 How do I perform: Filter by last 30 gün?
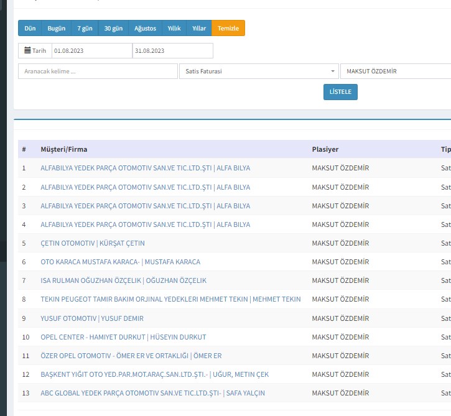[113, 28]
